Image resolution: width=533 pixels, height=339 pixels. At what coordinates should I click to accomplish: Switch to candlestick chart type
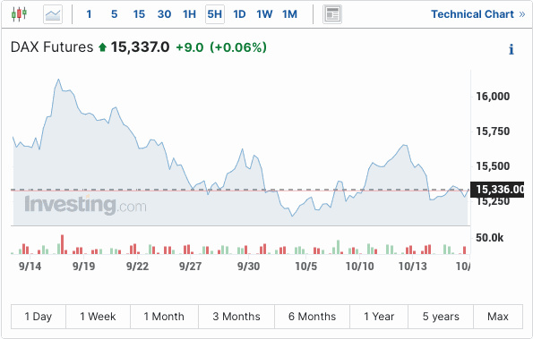point(19,14)
